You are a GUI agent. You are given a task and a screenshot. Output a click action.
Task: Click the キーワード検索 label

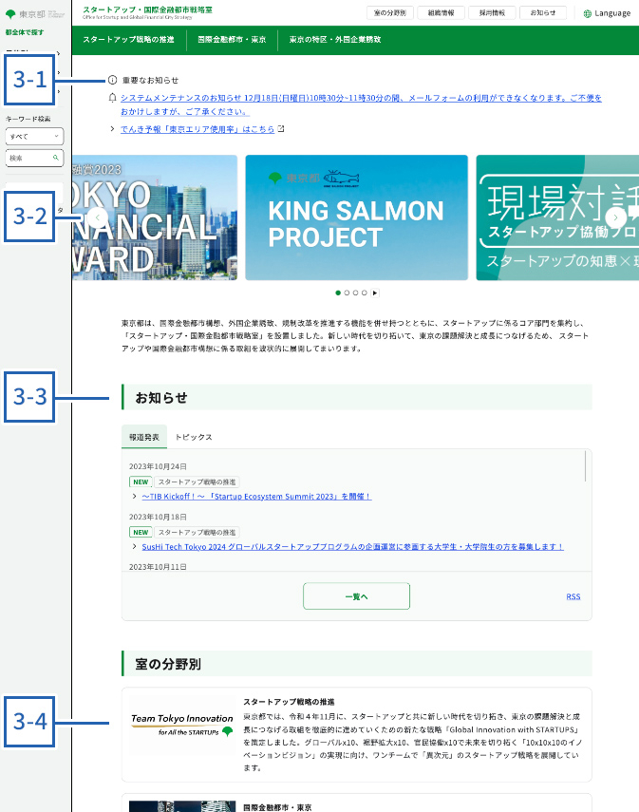(28, 119)
